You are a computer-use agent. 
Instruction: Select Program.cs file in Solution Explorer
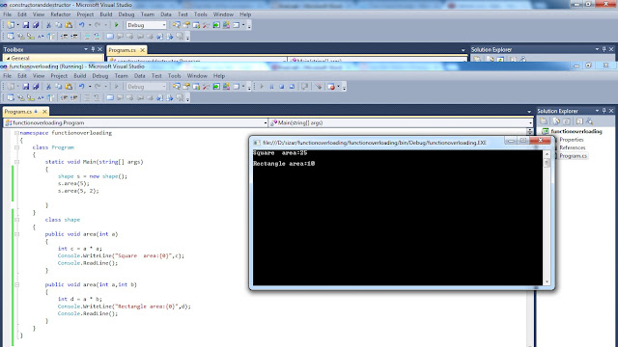point(573,156)
